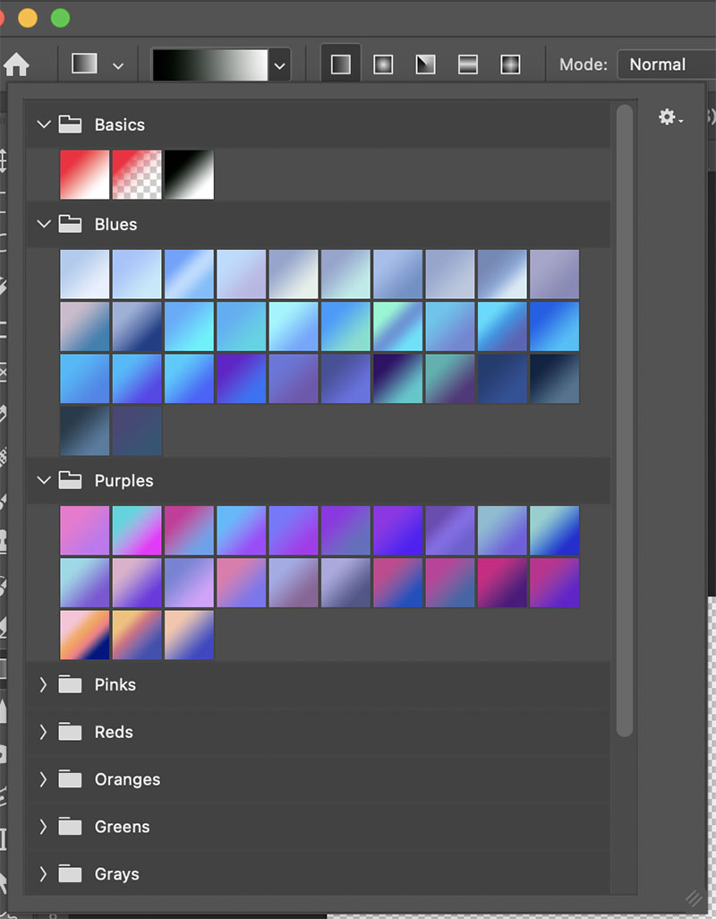Select the Angle Gradient style button

click(x=426, y=64)
